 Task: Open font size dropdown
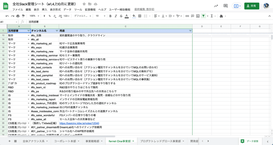tap(100, 16)
